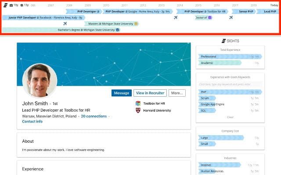The image size is (281, 175).
Task: Click the yellow graduation icon on Masters bar
Action: [136, 24]
